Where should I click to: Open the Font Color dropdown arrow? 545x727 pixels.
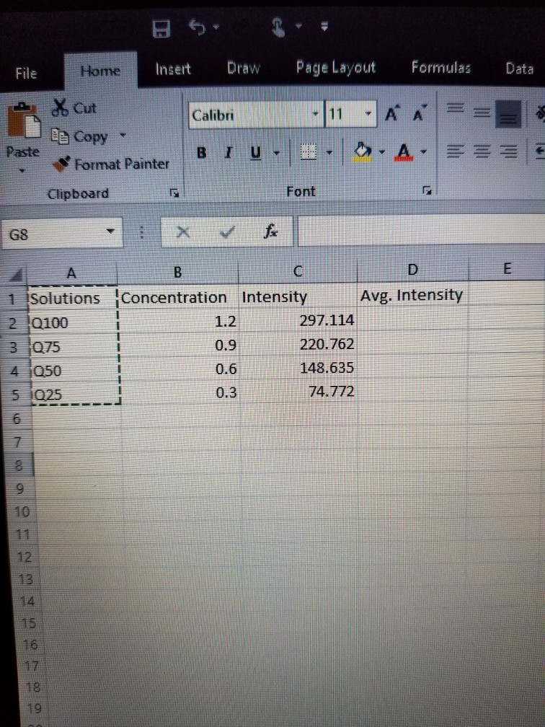coord(423,151)
